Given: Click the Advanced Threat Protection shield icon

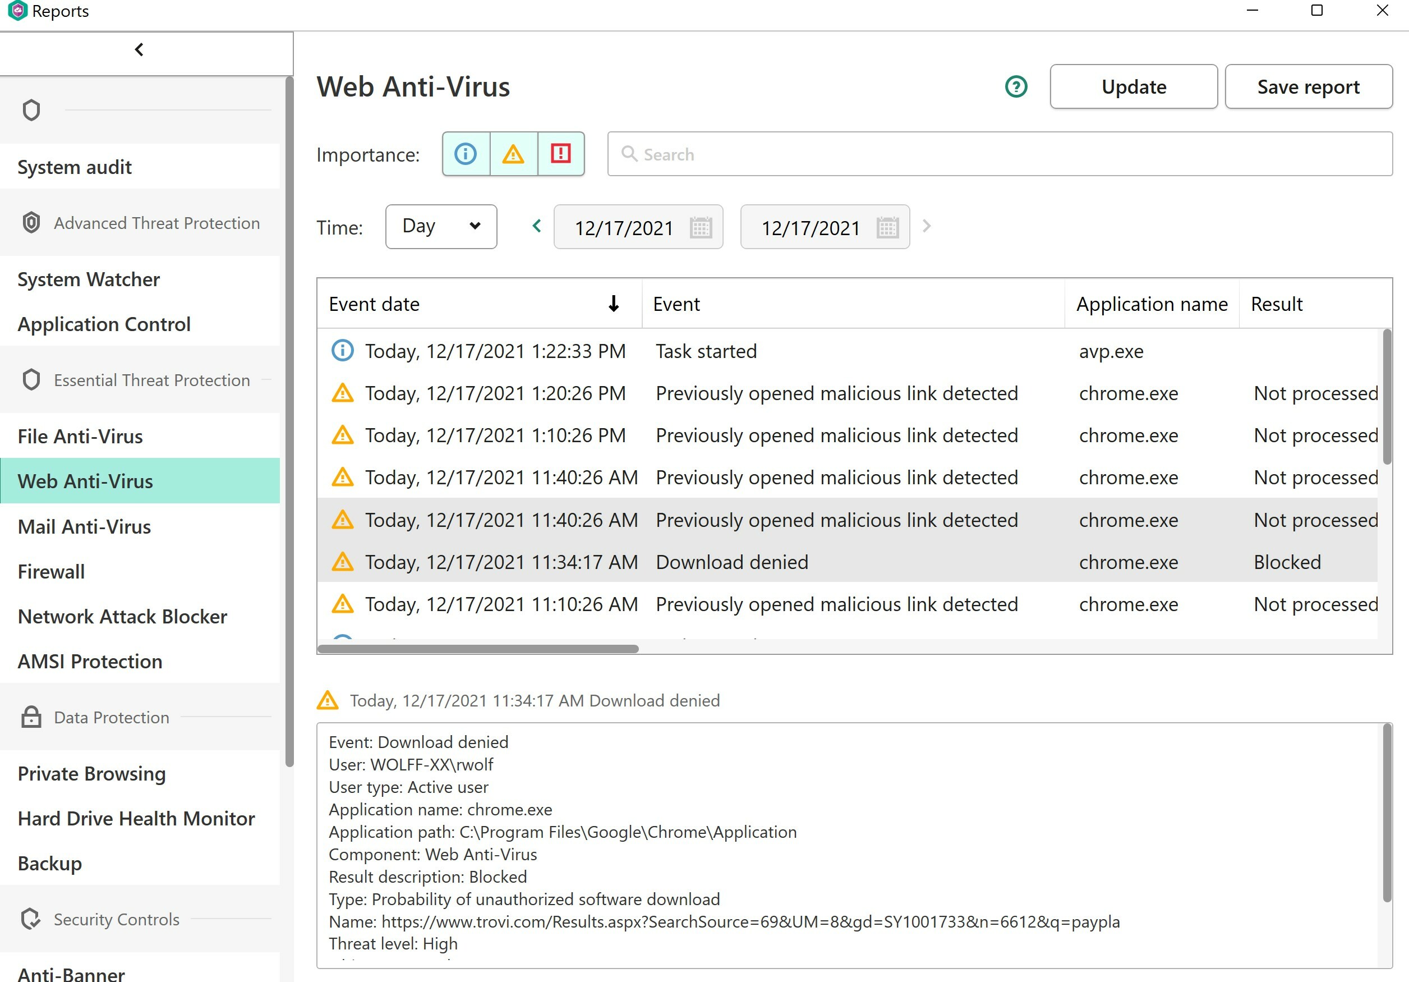Looking at the screenshot, I should 31,223.
